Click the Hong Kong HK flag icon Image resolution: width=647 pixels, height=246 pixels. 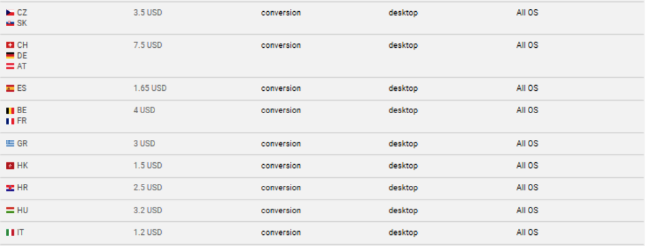pos(10,166)
